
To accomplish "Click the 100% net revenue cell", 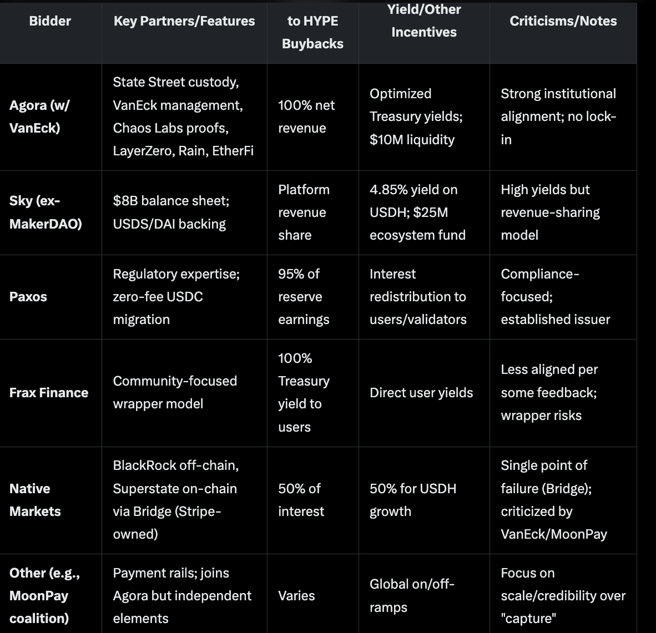I will pos(306,117).
